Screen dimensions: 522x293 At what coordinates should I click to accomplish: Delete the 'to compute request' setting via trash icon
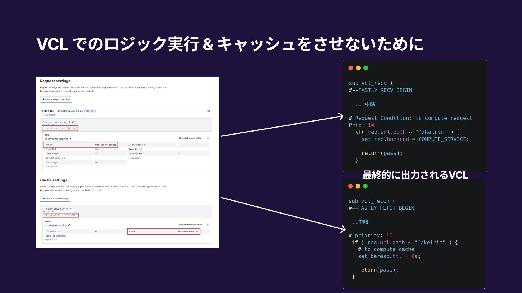207,138
